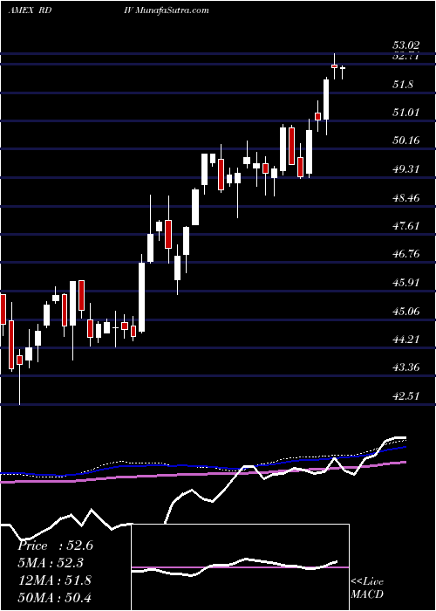The image size is (436, 611).
Task: Click the 53.02 price axis label
Action: 408,45
